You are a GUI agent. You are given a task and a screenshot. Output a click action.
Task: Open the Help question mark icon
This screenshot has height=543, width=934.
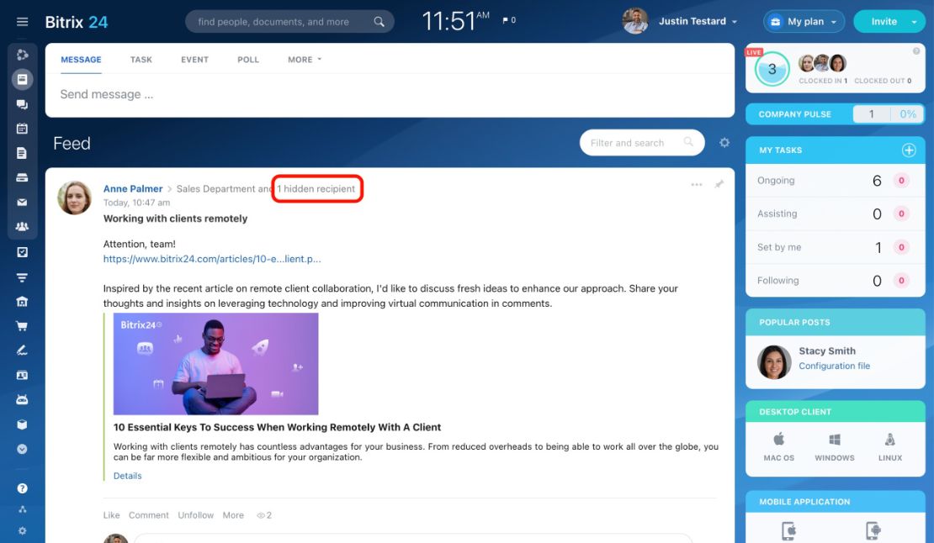(x=22, y=488)
